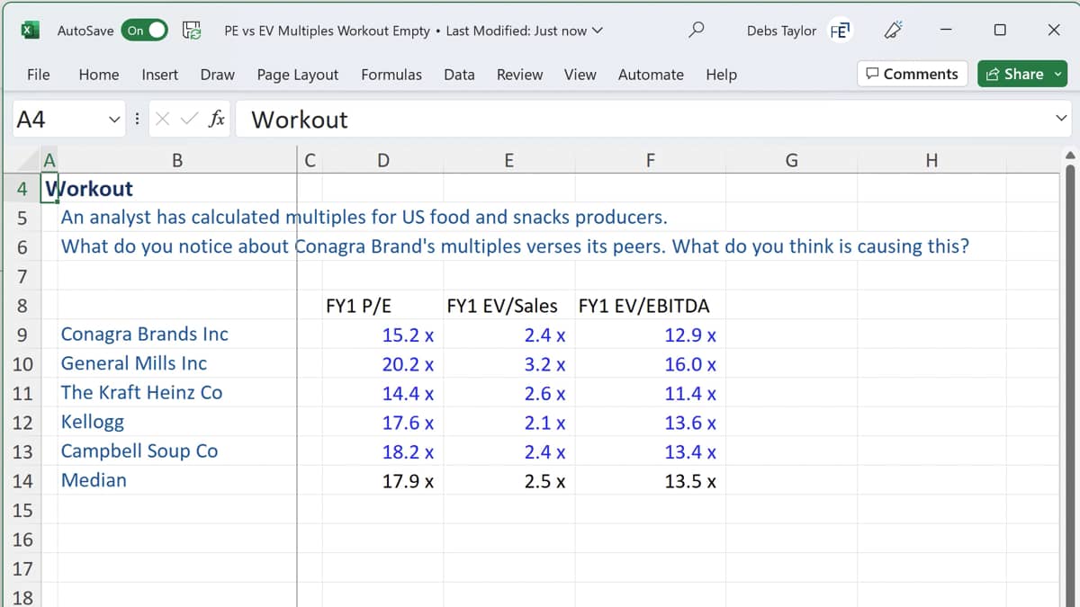Open the Help tab
This screenshot has height=607, width=1080.
tap(721, 75)
